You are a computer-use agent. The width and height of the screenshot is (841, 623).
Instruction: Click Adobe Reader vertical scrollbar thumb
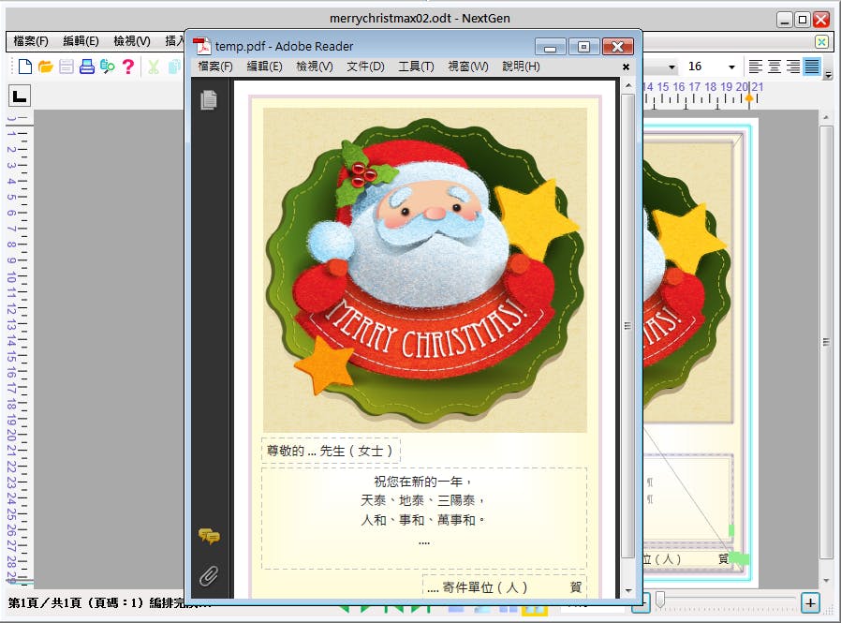[x=628, y=326]
